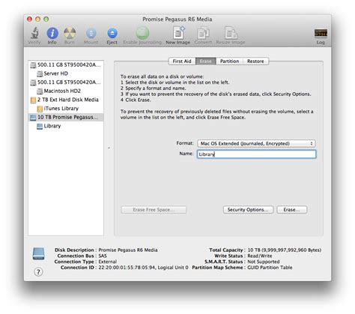355x314 pixels.
Task: Click the sidebar divider resize handle
Action: [109, 148]
